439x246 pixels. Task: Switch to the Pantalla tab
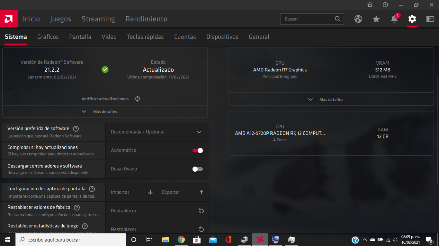tap(80, 37)
